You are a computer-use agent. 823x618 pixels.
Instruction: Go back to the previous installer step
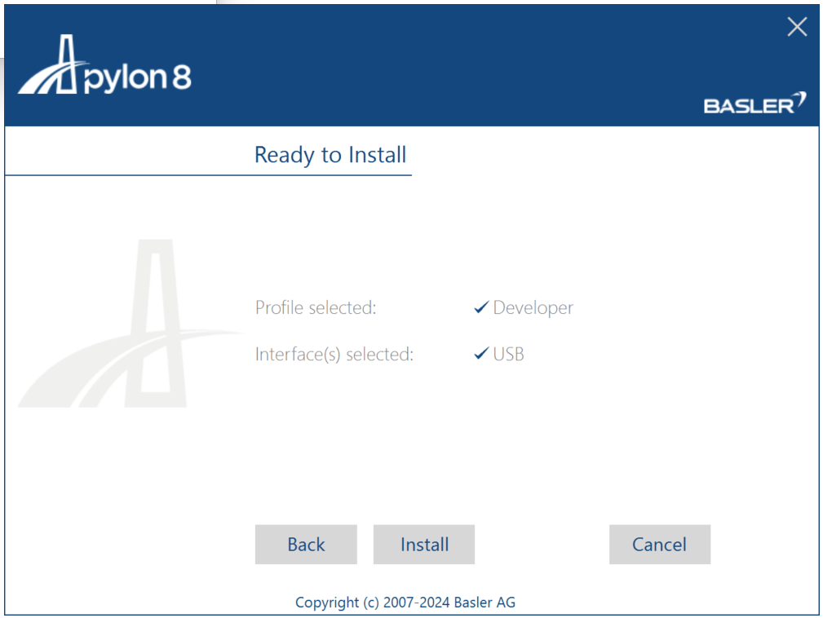(x=306, y=545)
